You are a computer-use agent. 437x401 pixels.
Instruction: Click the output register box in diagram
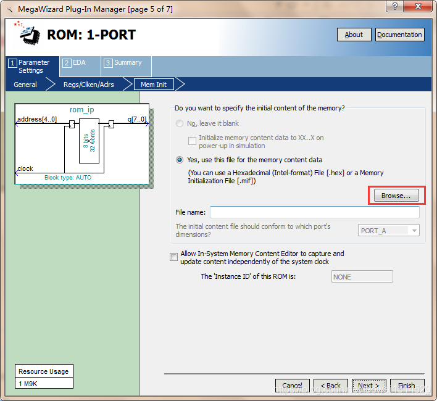[111, 124]
